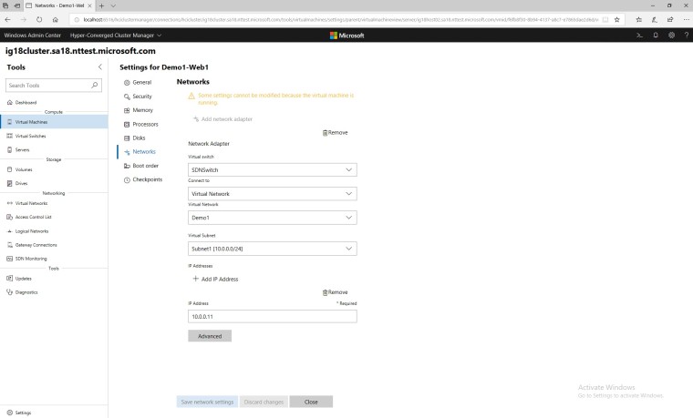Click Add network adapter
Image resolution: width=693 pixels, height=418 pixels.
(222, 119)
